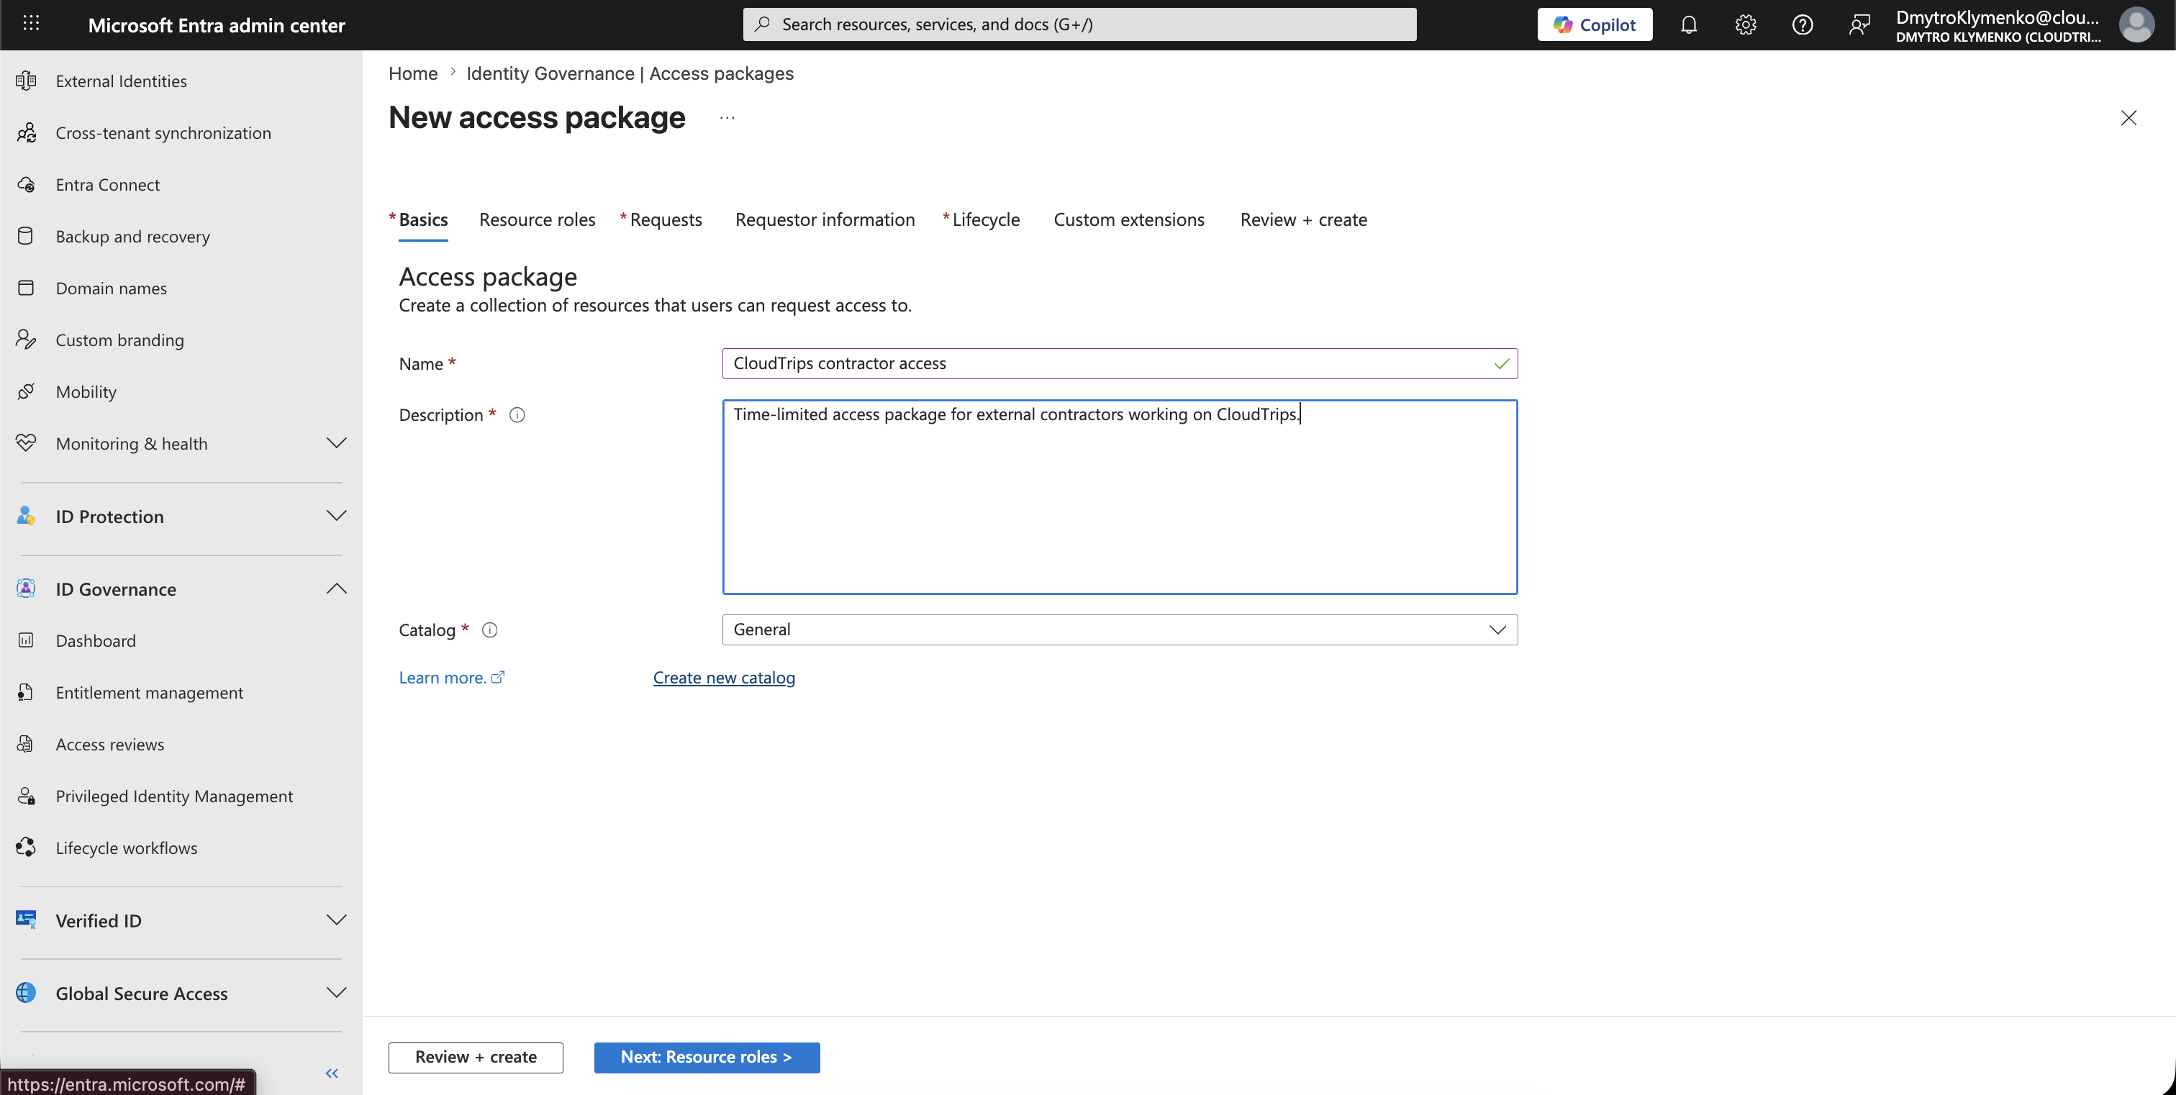Open the feedback icon in the header
2176x1095 pixels.
point(1859,24)
